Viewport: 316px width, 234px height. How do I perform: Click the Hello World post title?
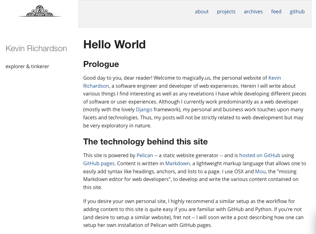click(x=114, y=44)
